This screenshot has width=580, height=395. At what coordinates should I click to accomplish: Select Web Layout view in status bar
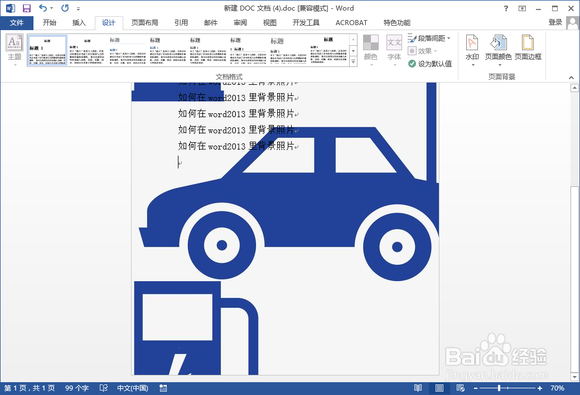click(x=460, y=388)
